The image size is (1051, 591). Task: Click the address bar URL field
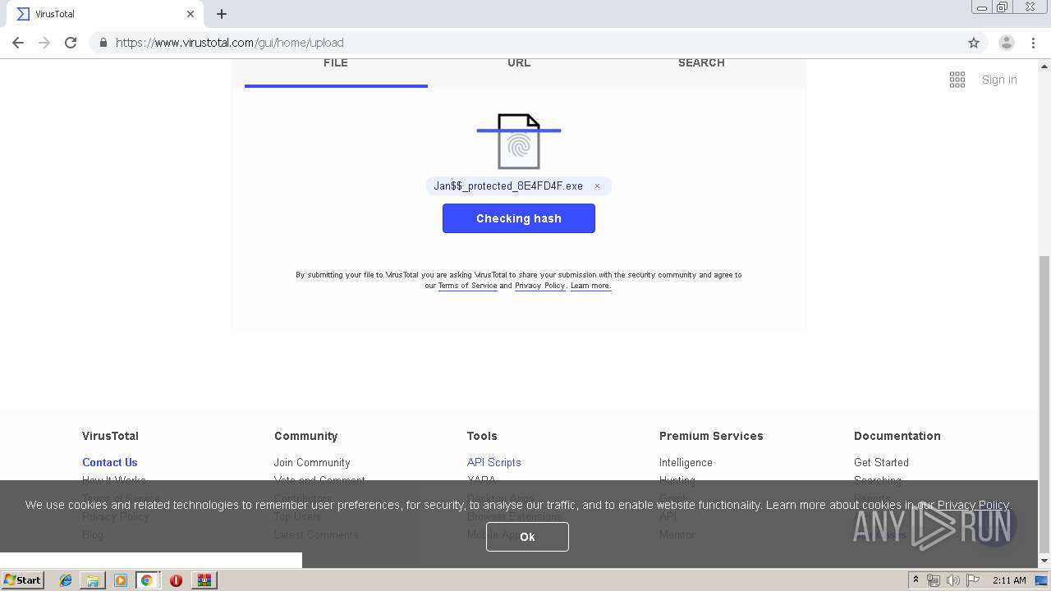[x=525, y=43]
